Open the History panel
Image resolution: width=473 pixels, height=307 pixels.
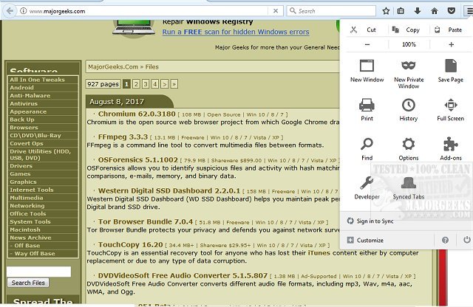(409, 110)
